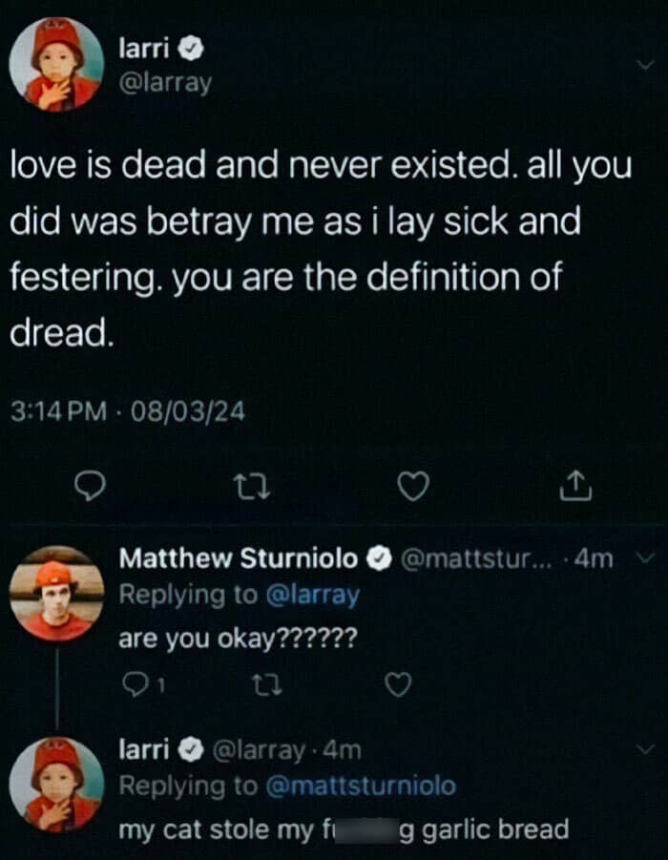Click the reply icon under larri's main tweet

point(89,488)
